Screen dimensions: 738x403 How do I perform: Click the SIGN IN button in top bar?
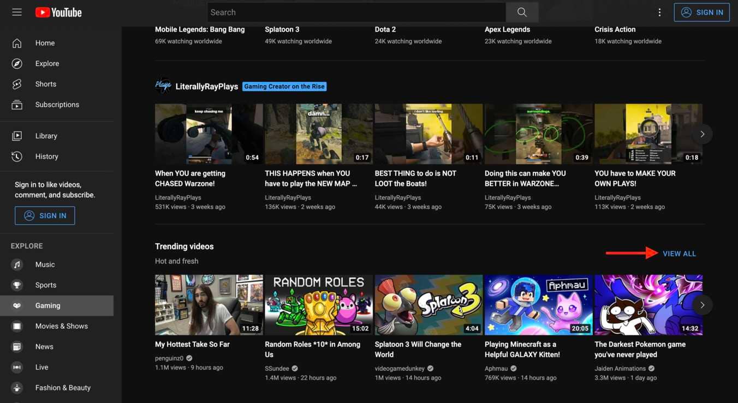(x=702, y=12)
